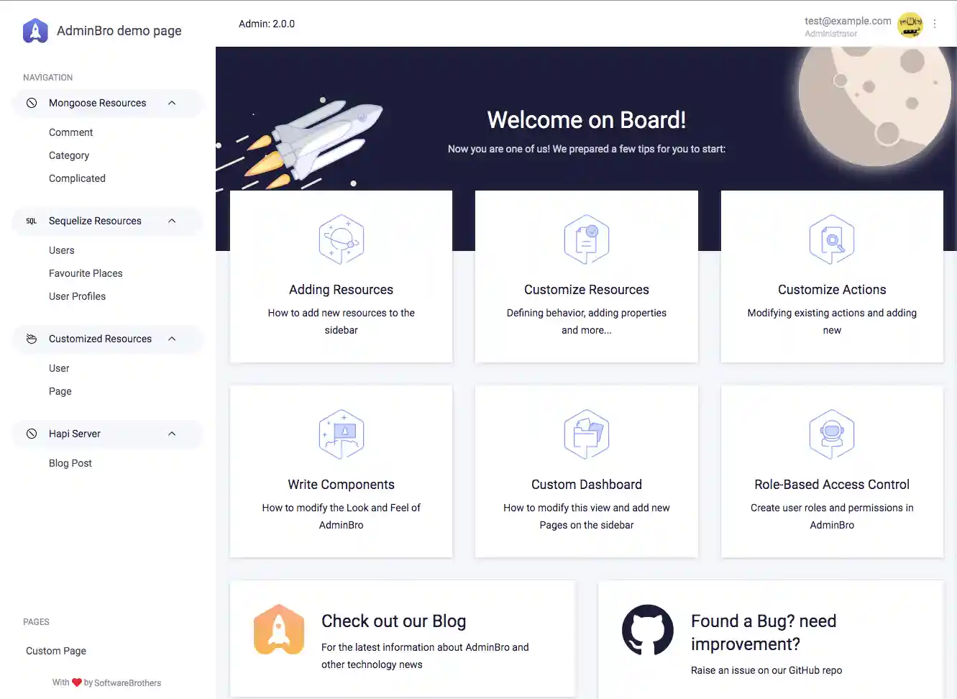Collapse the Mongoose Resources section
957x699 pixels.
click(172, 103)
